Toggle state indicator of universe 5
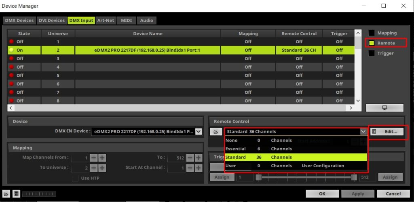Image resolution: width=414 pixels, height=202 pixels. (x=11, y=76)
